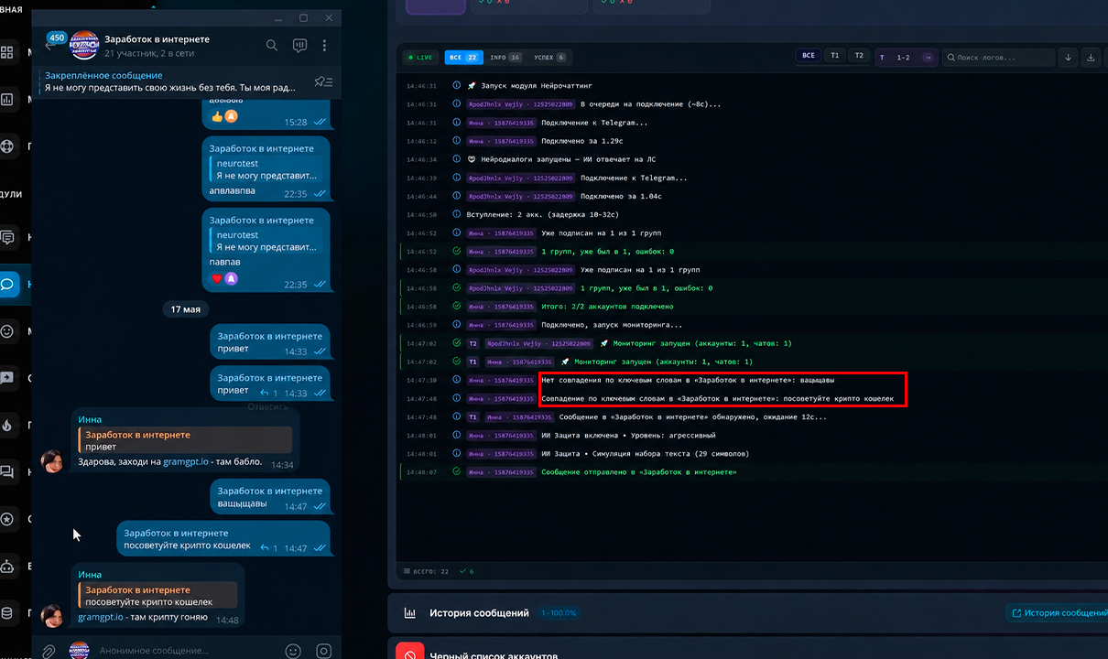This screenshot has height=659, width=1108.
Task: Select the right-side ВСЕ thread filter
Action: (x=808, y=56)
